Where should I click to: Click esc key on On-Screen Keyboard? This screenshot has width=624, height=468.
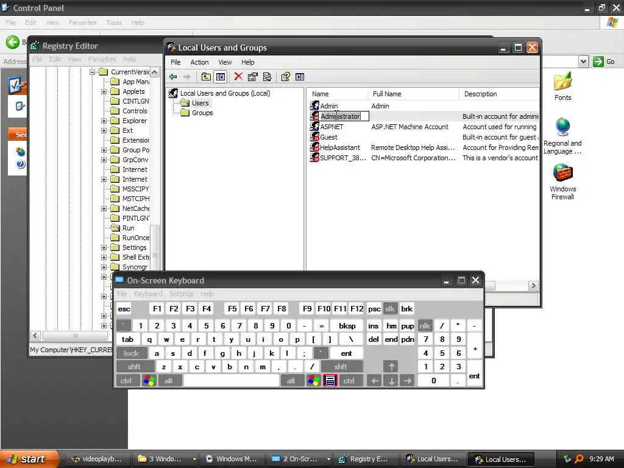coord(124,309)
